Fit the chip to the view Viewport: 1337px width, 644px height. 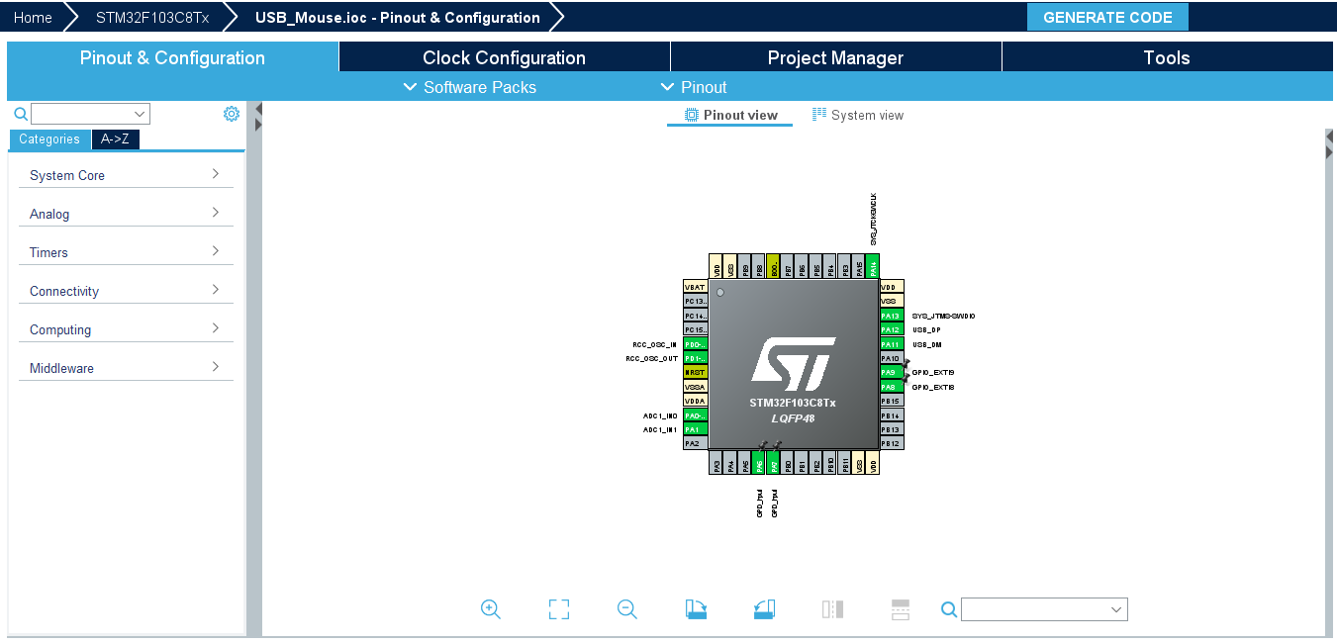pos(559,609)
